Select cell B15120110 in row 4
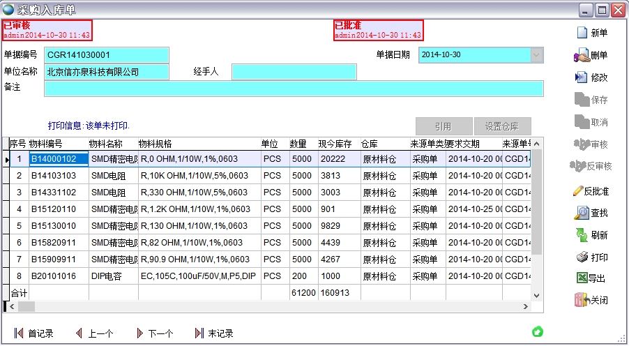629x346 pixels. click(59, 209)
